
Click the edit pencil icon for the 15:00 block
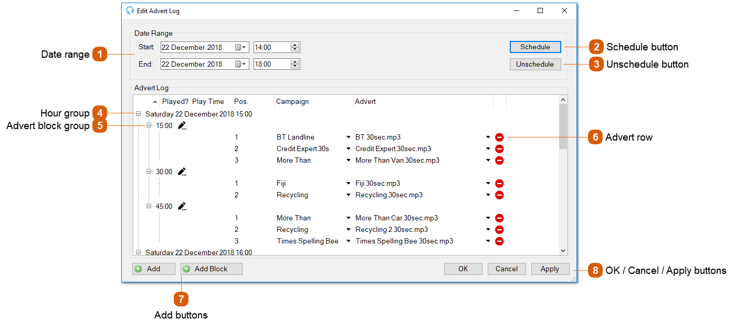pyautogui.click(x=182, y=125)
